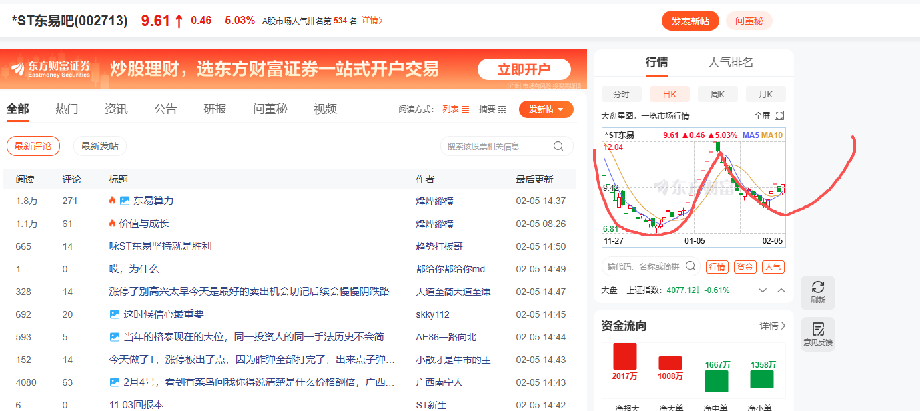Click the top 问董秘 button
Screen dimensions: 920x411
coord(749,21)
